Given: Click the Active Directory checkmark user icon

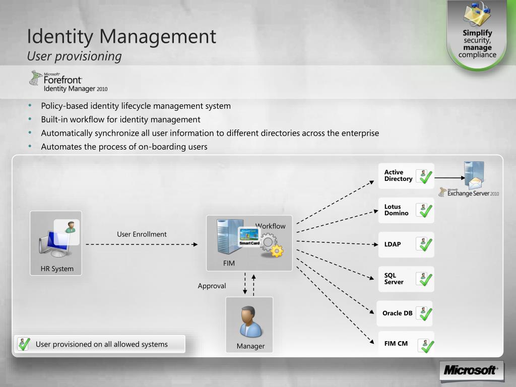Looking at the screenshot, I should (x=424, y=176).
